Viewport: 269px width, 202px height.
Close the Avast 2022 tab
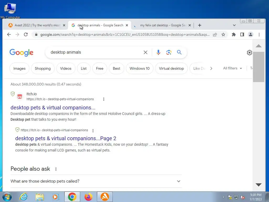pyautogui.click(x=64, y=25)
